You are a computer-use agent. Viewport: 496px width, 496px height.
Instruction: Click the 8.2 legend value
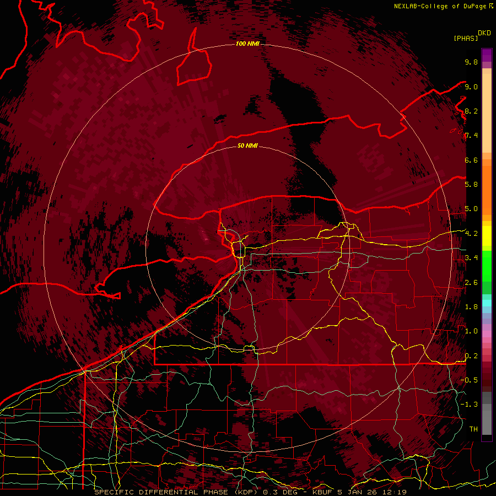click(471, 111)
